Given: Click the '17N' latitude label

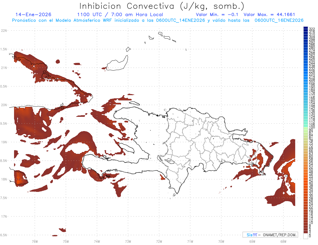Looking at the screenshot, I should pyautogui.click(x=4, y=216).
